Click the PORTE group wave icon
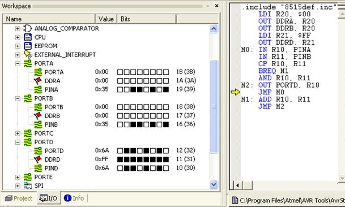This screenshot has width=345, height=207. click(28, 177)
